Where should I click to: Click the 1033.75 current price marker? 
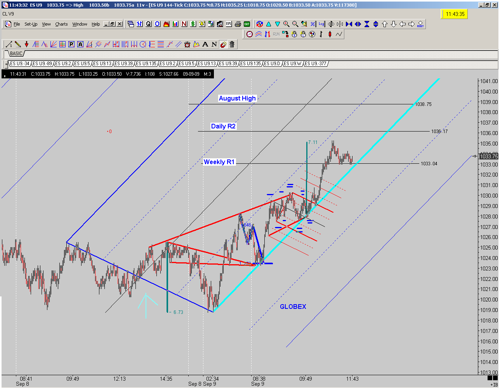pyautogui.click(x=488, y=156)
